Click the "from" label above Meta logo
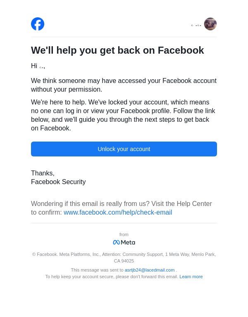Image resolution: width=248 pixels, height=317 pixels. (124, 234)
